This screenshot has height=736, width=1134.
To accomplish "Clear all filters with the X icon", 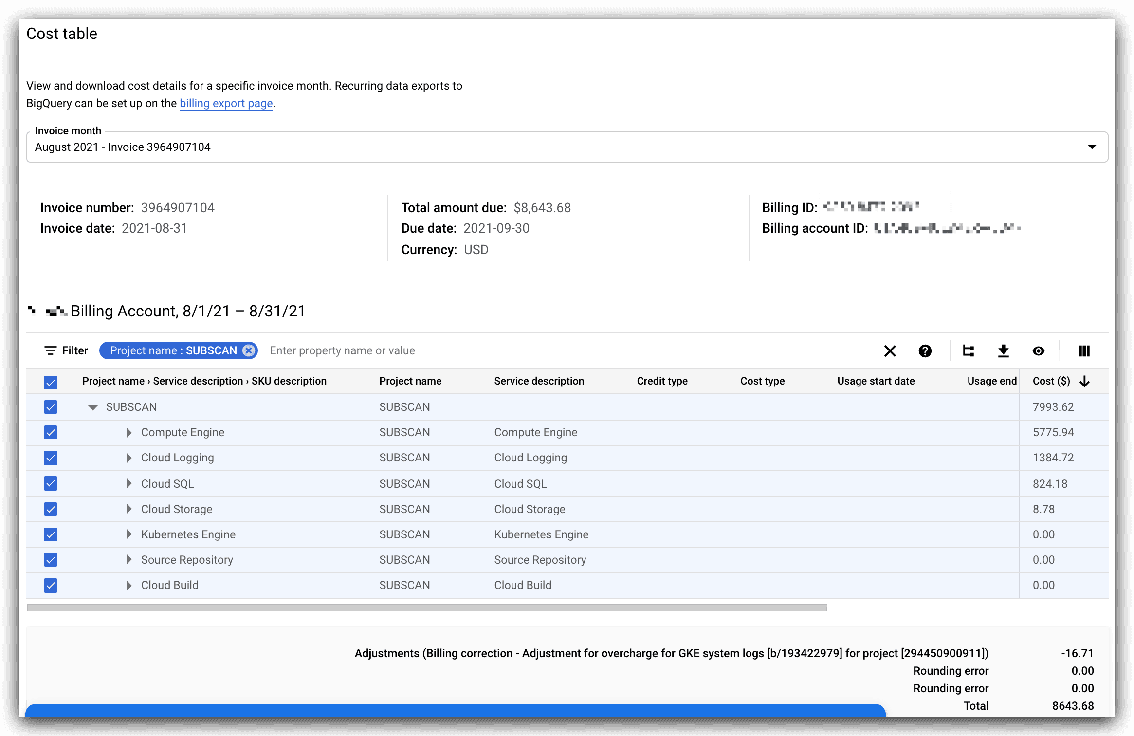I will [x=890, y=351].
